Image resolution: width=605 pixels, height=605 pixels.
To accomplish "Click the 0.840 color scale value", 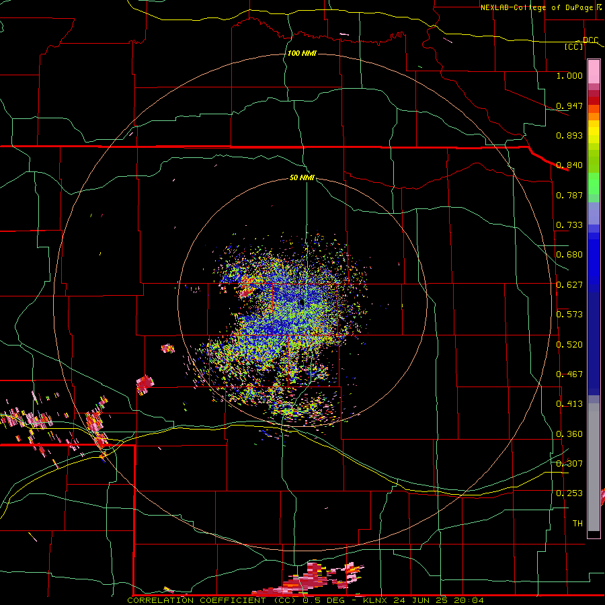I will pyautogui.click(x=569, y=165).
